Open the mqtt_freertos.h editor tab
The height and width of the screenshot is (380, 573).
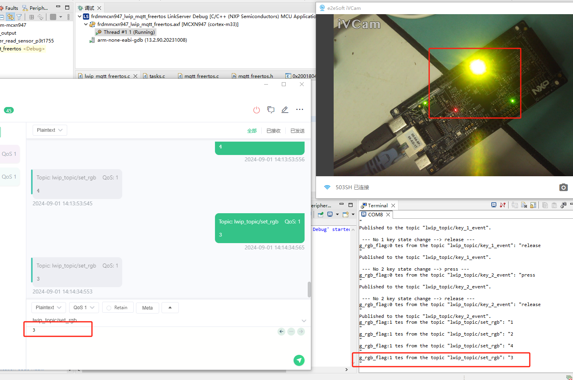tap(255, 76)
